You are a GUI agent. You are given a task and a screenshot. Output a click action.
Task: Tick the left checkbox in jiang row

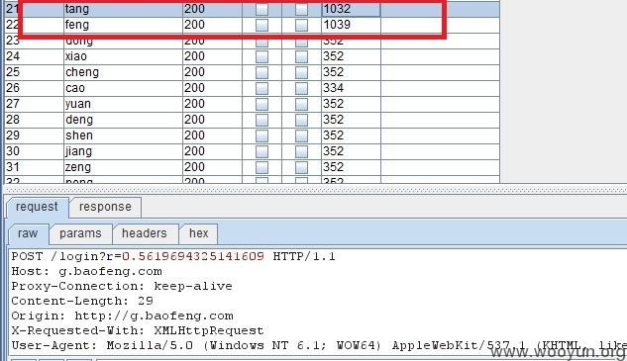[x=261, y=151]
